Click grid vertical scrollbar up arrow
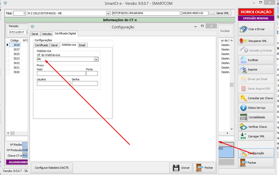Screen dimensions: 279x175 click(x=231, y=40)
